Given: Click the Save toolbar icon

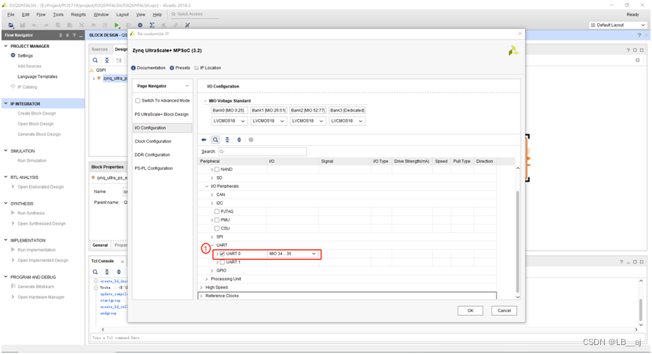Looking at the screenshot, I should point(23,25).
